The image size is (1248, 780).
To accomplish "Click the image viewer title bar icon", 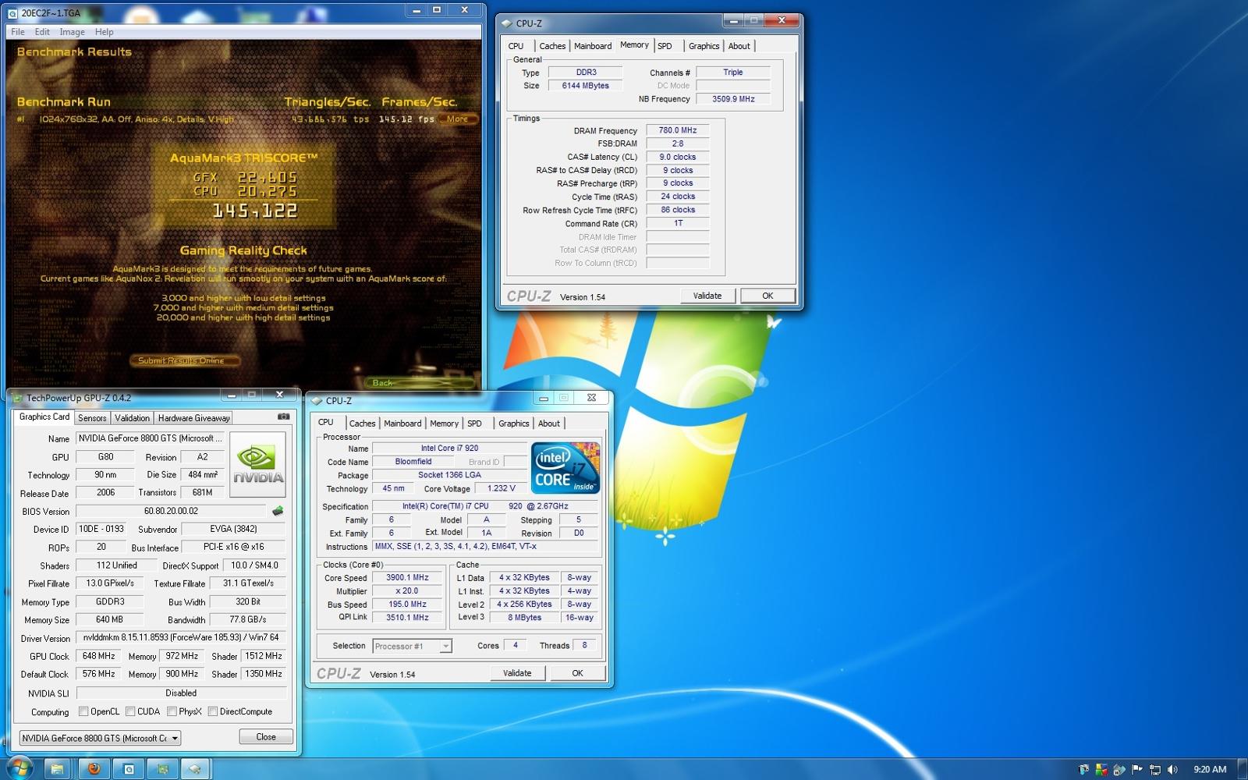I will [12, 12].
